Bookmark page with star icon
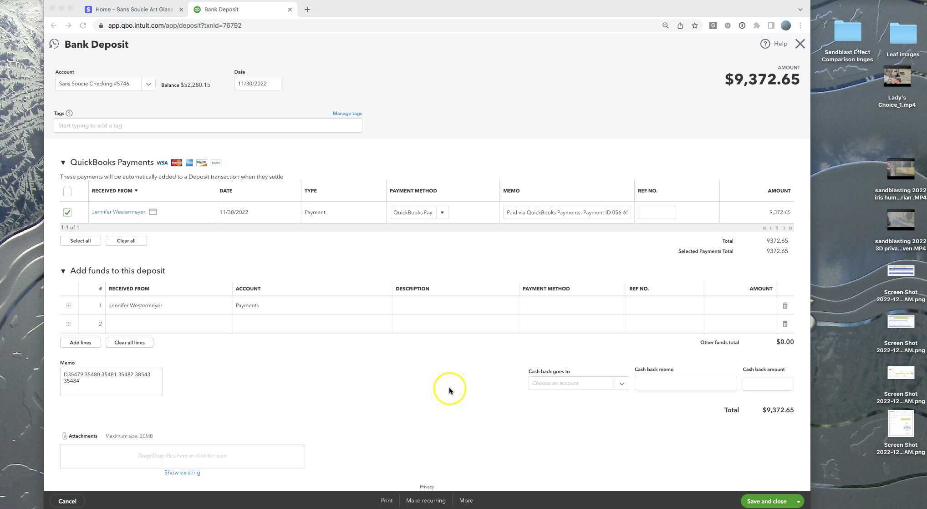 click(x=694, y=25)
